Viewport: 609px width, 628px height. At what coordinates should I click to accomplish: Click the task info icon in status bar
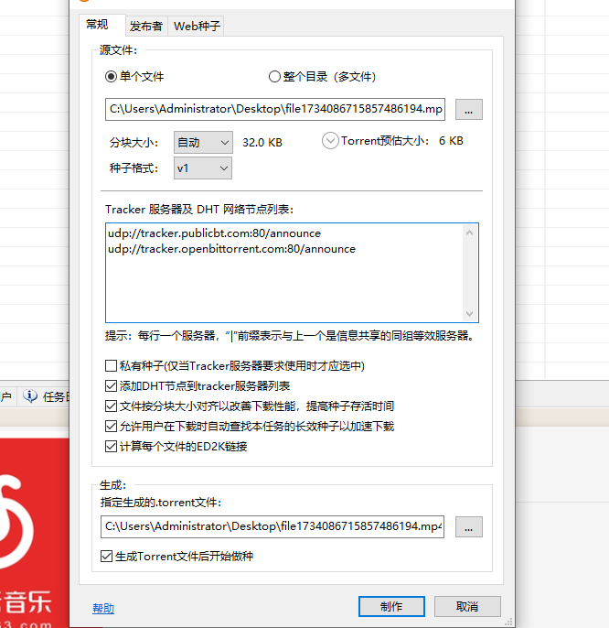point(30,396)
